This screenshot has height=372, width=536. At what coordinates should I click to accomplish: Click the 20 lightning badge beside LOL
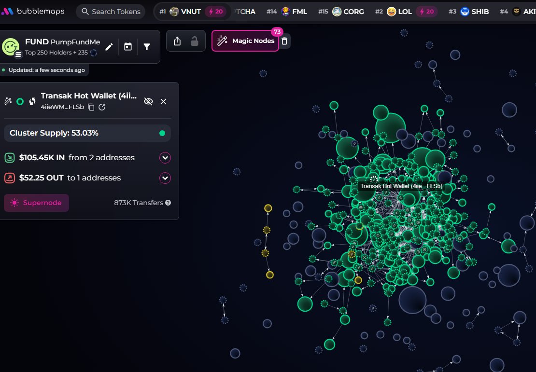tap(426, 12)
